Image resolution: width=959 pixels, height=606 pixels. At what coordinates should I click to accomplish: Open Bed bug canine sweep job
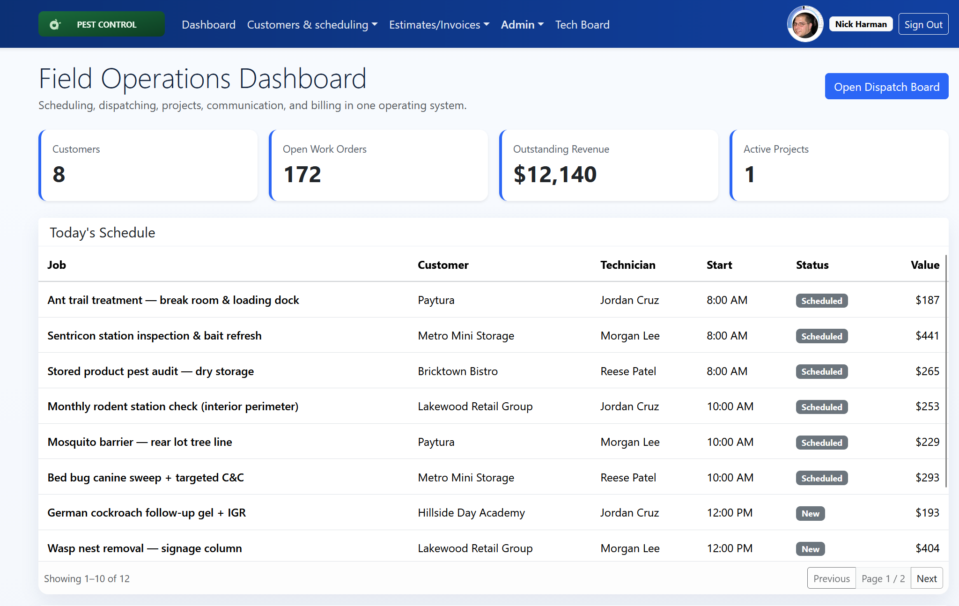[x=146, y=477]
